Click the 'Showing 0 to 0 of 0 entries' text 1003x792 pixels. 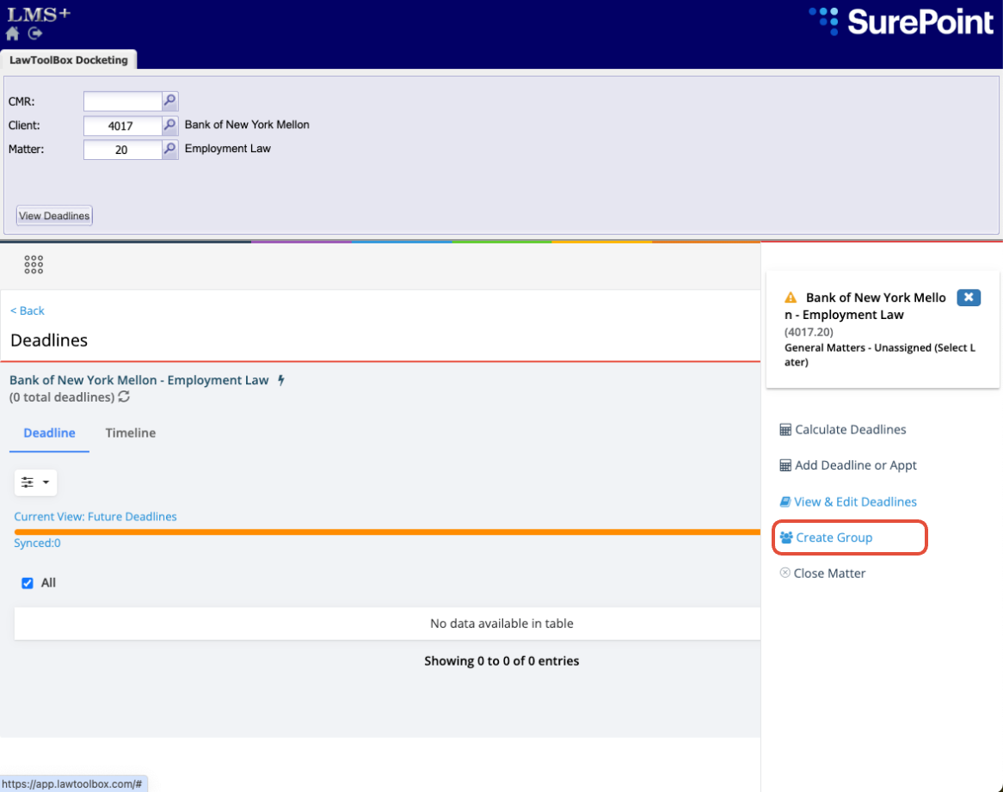[501, 661]
